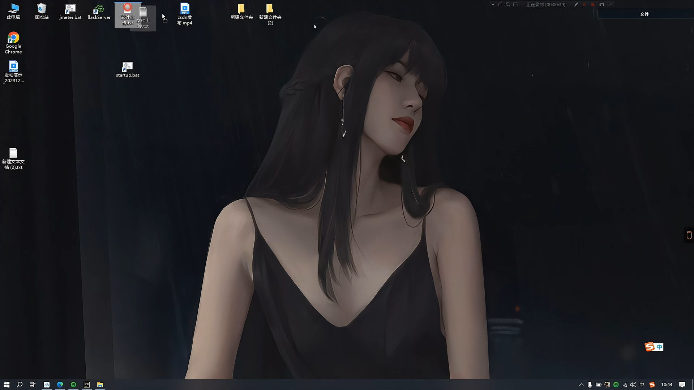
Task: Select the 新建文本文档 (2).txt file
Action: click(13, 159)
